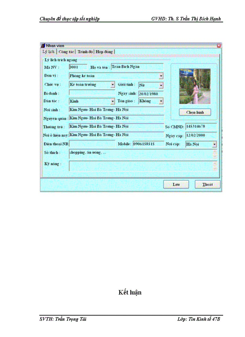245x337 pixels.
Task: Open the Tôn giáo combo box
Action: [161, 101]
